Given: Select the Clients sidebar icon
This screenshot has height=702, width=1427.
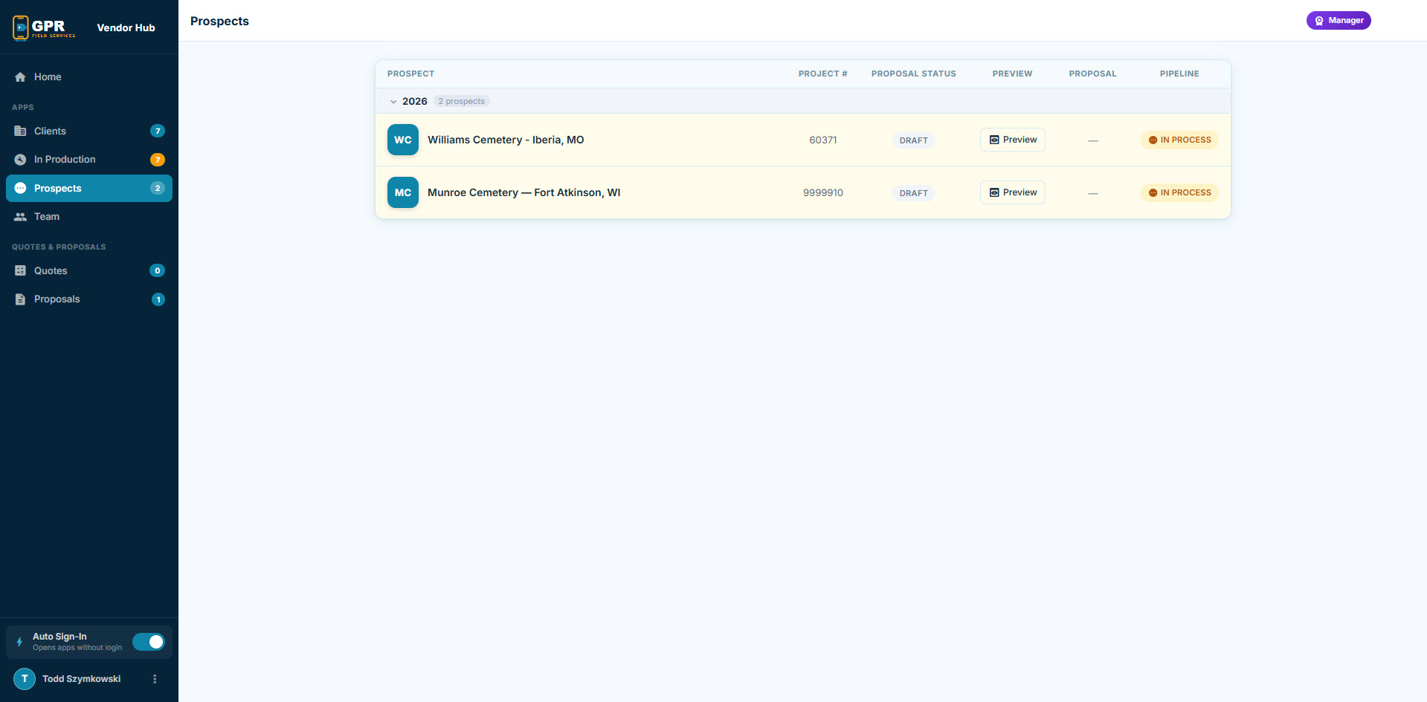Looking at the screenshot, I should coord(19,131).
